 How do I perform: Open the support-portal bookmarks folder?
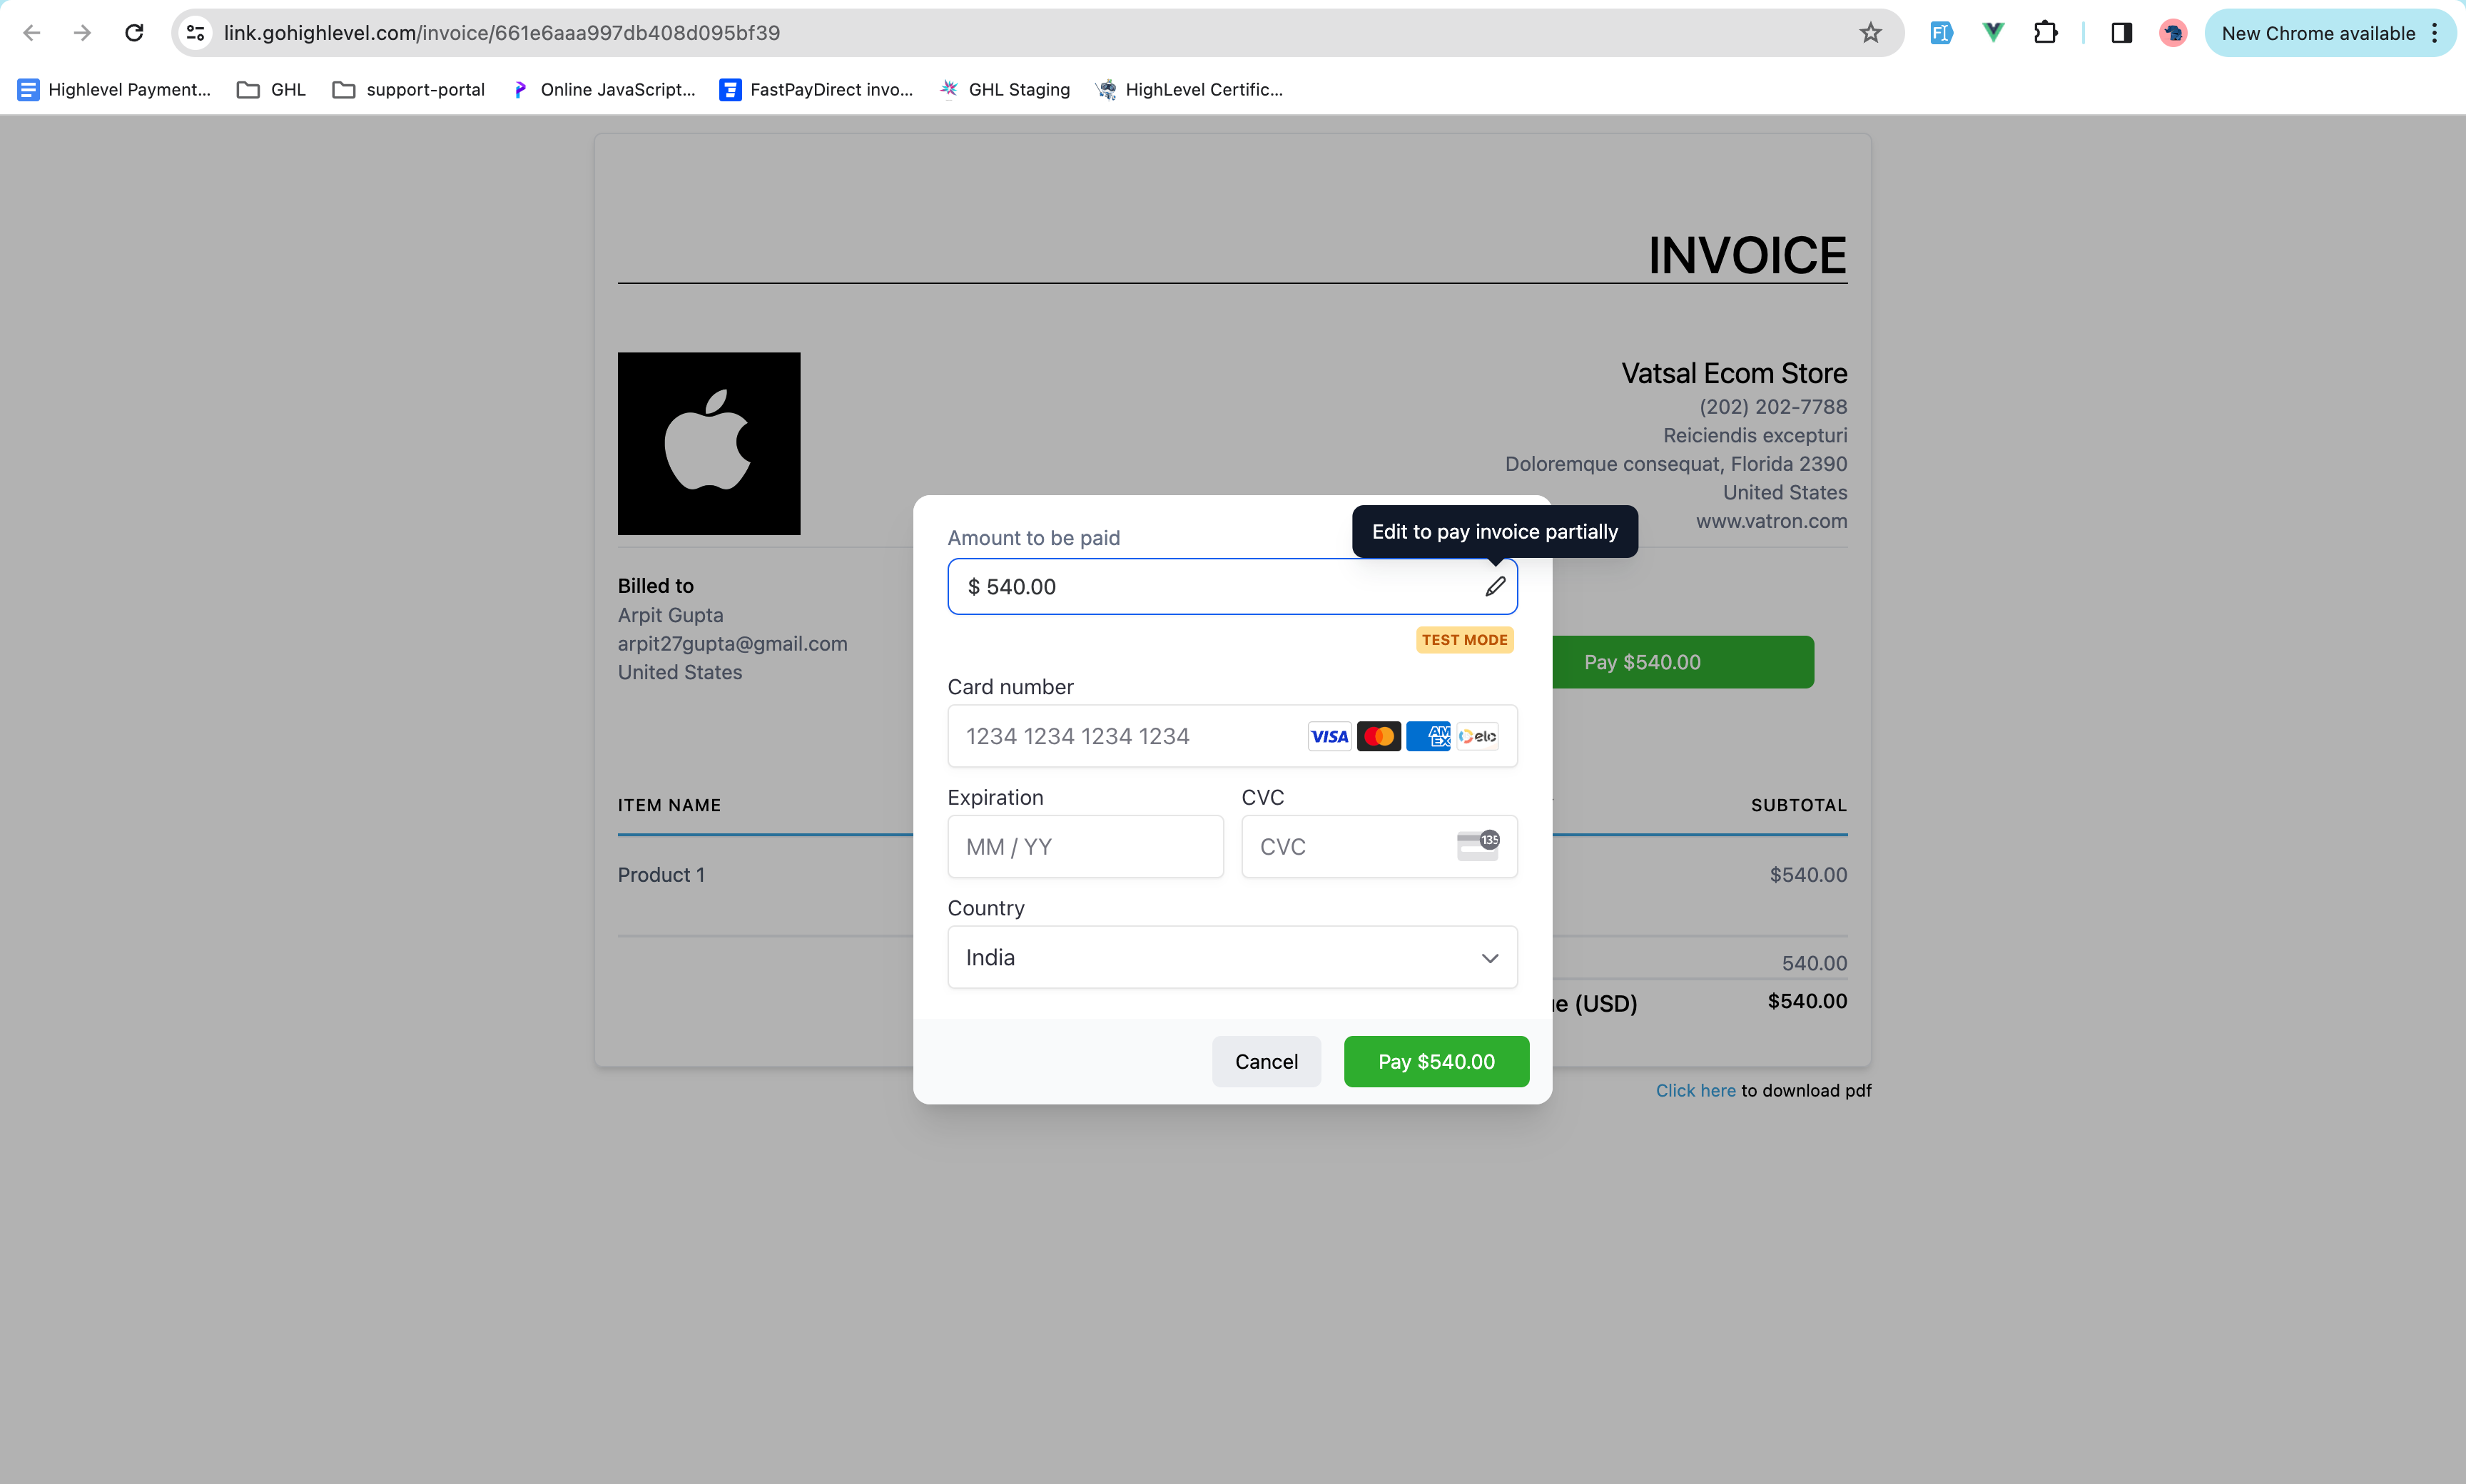click(408, 90)
